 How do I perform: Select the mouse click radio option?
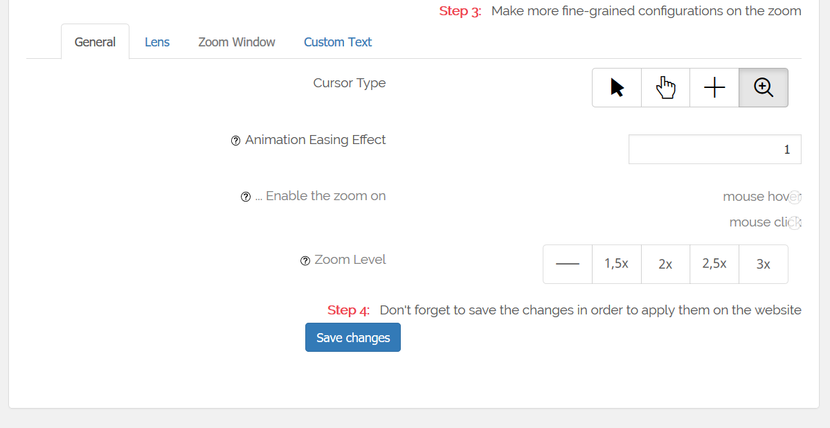point(795,222)
